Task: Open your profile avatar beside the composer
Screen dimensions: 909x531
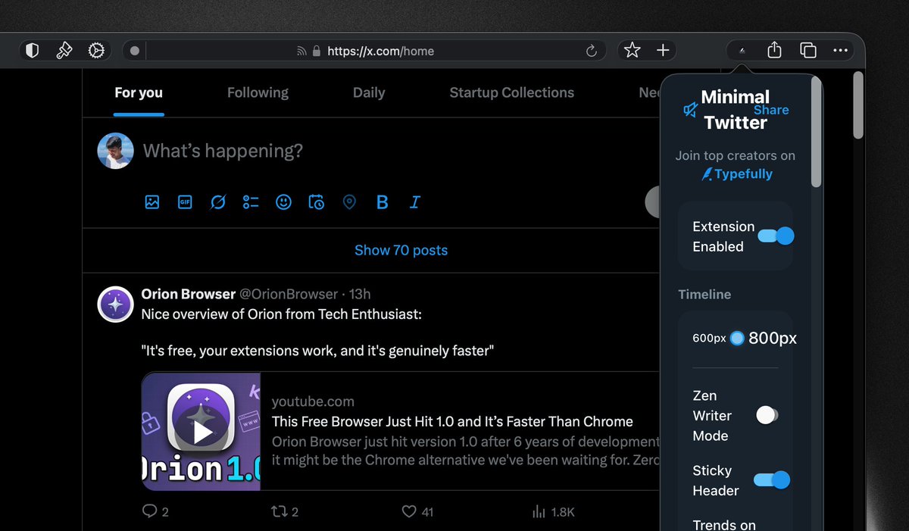Action: 116,151
